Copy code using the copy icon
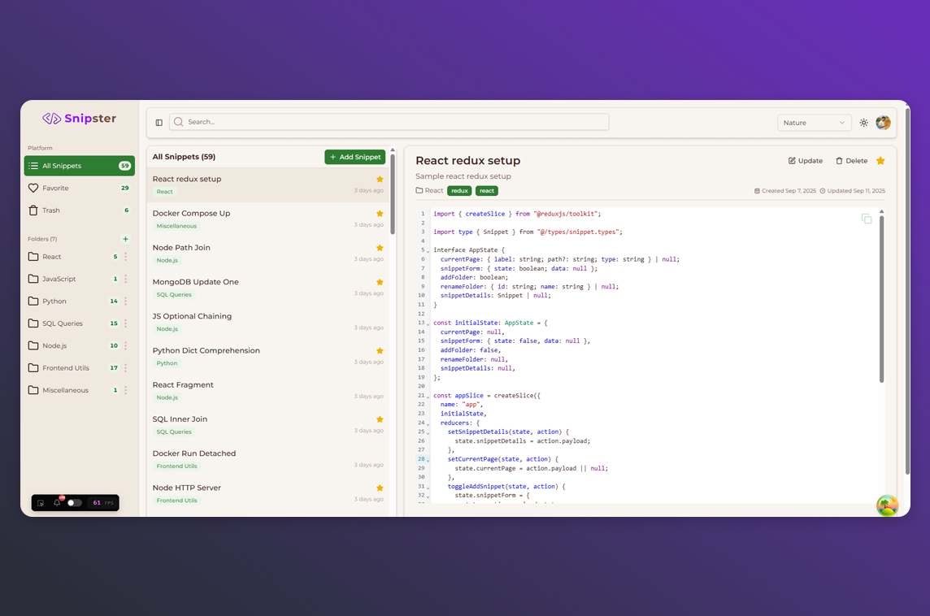 (867, 219)
